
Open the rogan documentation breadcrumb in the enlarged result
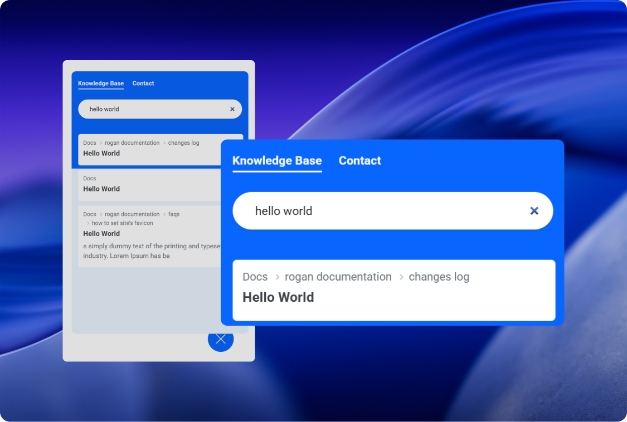click(338, 277)
